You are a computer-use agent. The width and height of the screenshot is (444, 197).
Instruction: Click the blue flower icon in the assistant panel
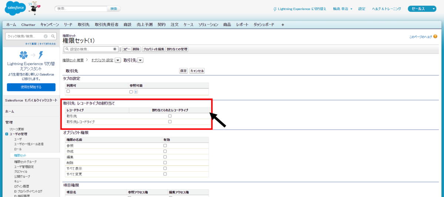(24, 55)
